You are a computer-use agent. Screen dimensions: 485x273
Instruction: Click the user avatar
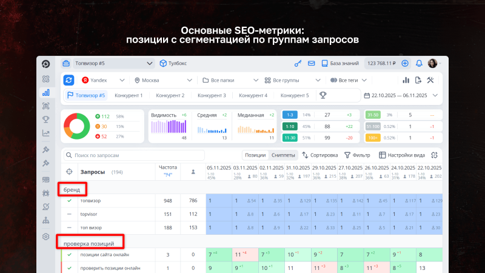[432, 63]
